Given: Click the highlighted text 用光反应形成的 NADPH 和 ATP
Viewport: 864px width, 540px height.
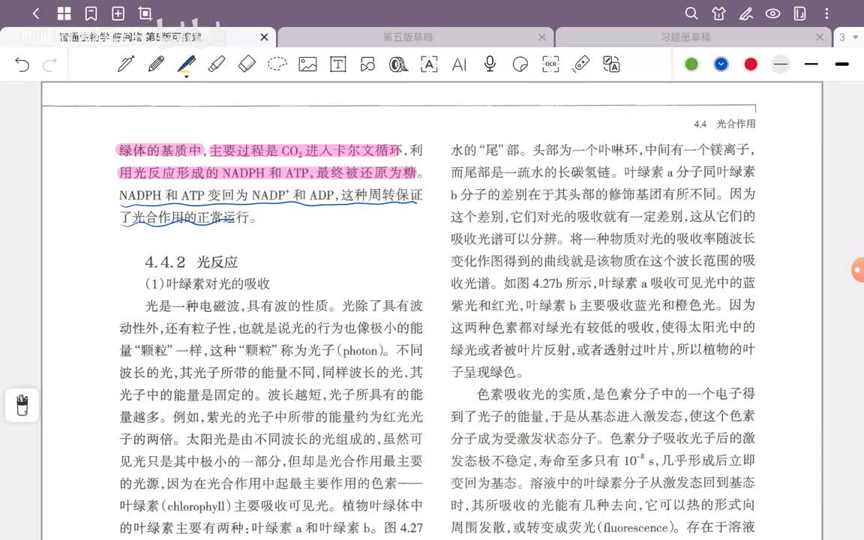Looking at the screenshot, I should click(214, 173).
